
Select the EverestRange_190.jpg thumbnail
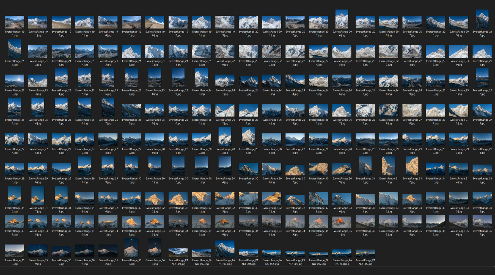[15, 22]
